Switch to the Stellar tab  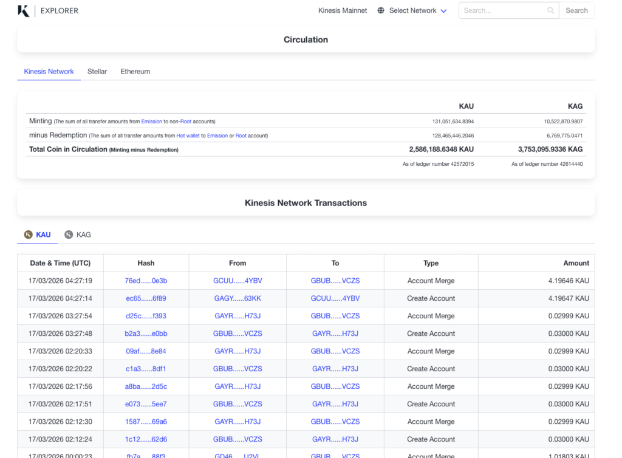[97, 72]
